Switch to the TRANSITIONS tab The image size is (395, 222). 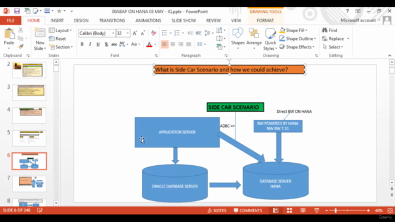(112, 20)
